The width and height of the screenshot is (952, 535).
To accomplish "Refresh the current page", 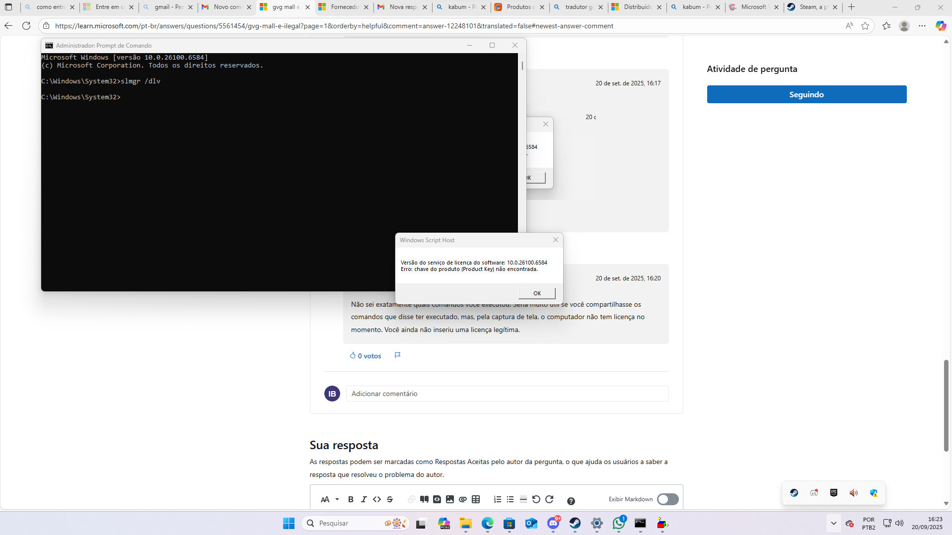I will (26, 26).
